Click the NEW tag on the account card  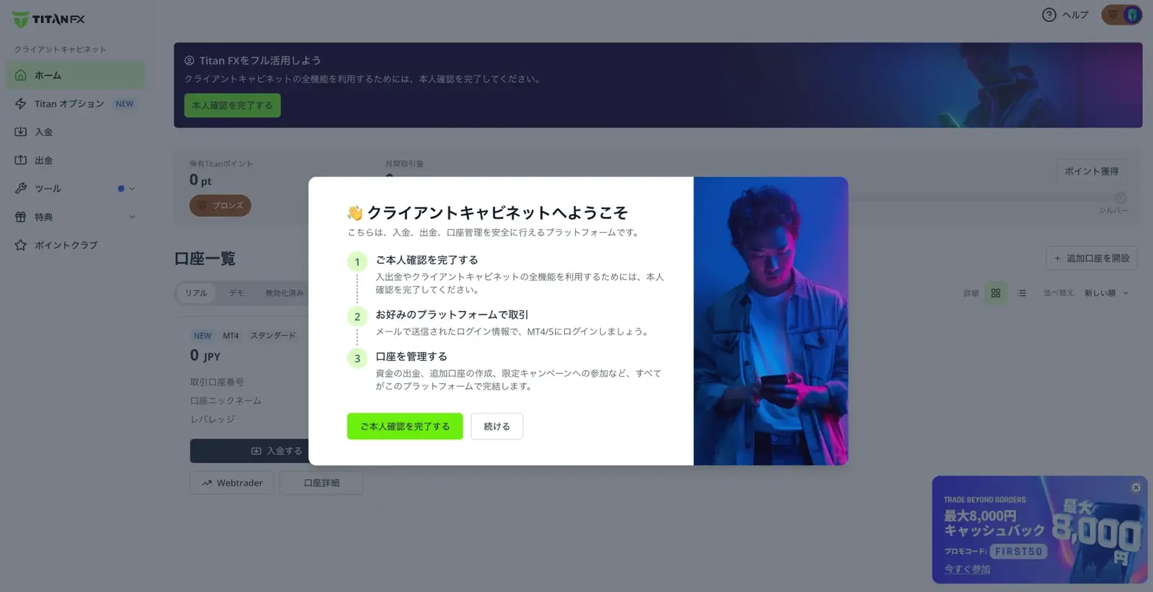[x=202, y=336]
